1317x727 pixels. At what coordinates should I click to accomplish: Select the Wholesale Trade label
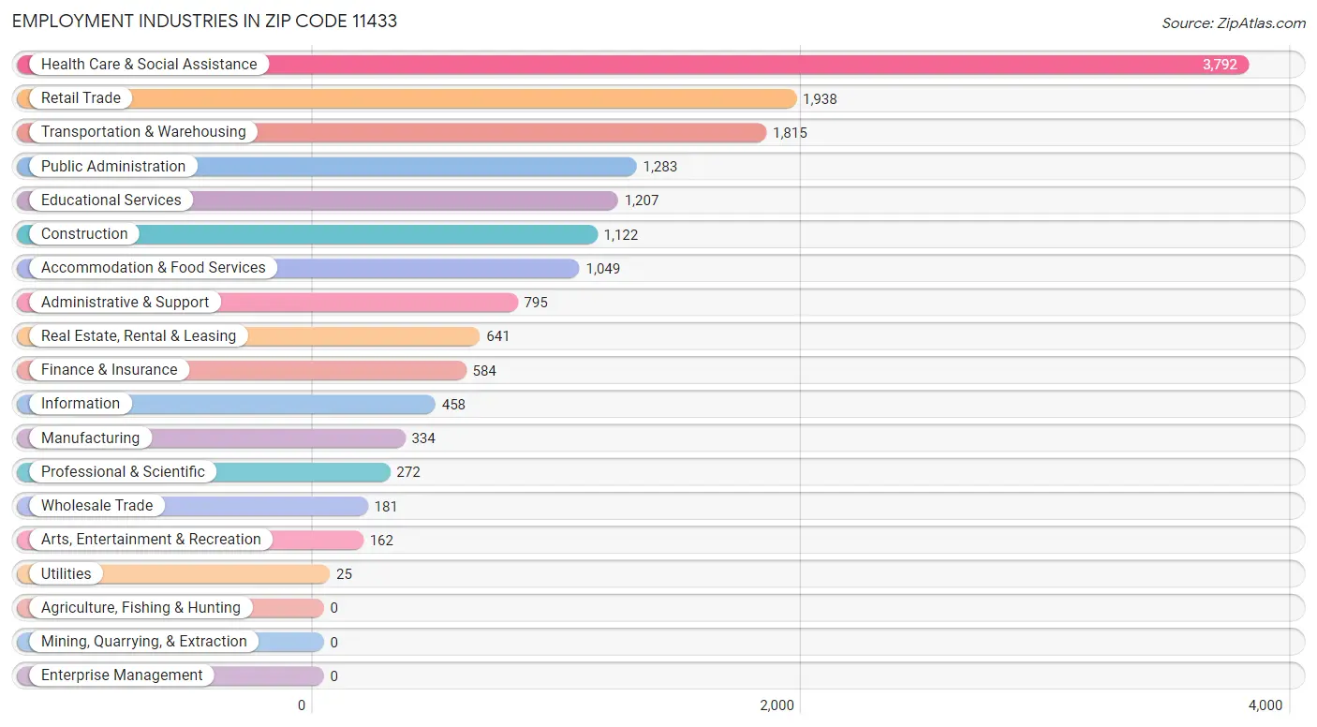pyautogui.click(x=96, y=506)
